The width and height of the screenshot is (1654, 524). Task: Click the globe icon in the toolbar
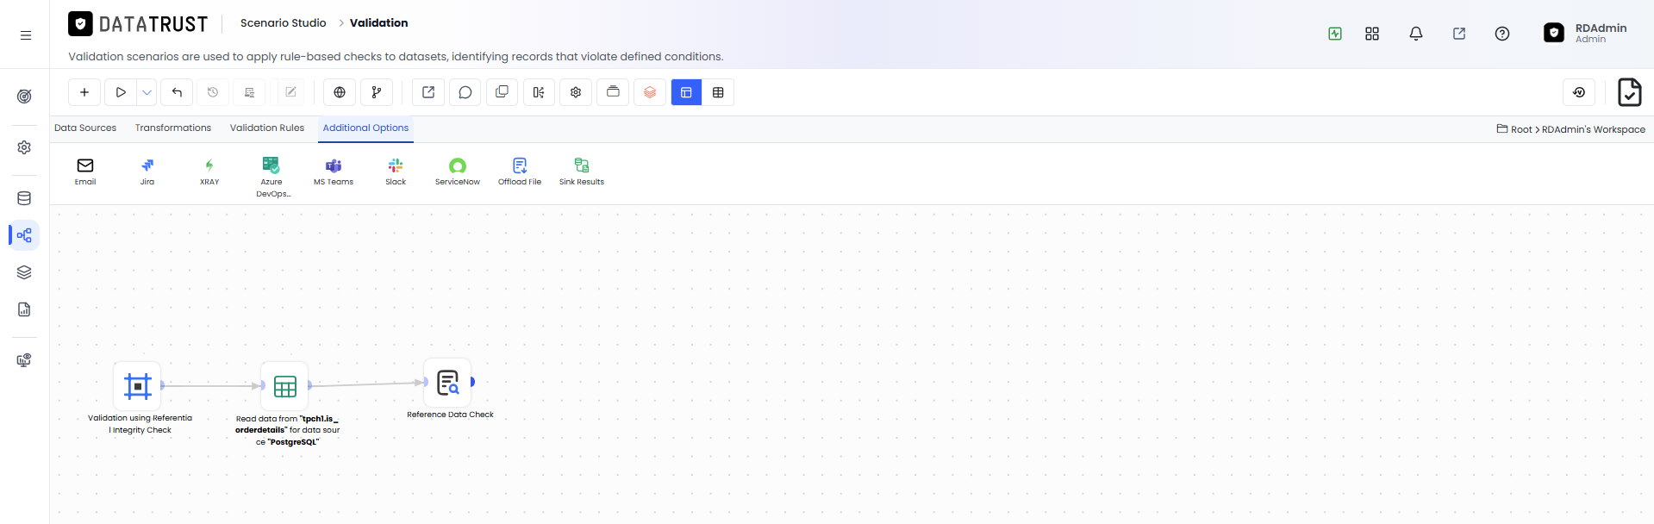pos(340,92)
